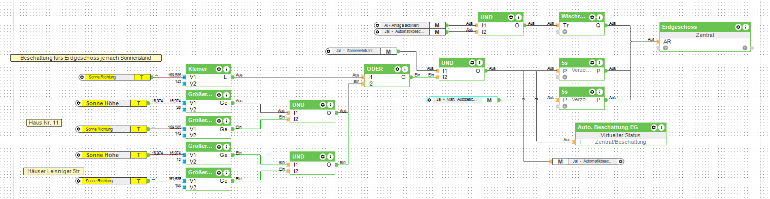Open gear icon on the Wischr... block
The image size is (770, 199).
pyautogui.click(x=591, y=17)
